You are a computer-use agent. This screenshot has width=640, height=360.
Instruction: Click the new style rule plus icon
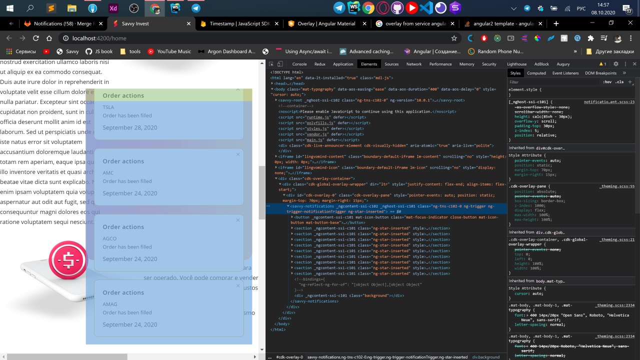(630, 81)
